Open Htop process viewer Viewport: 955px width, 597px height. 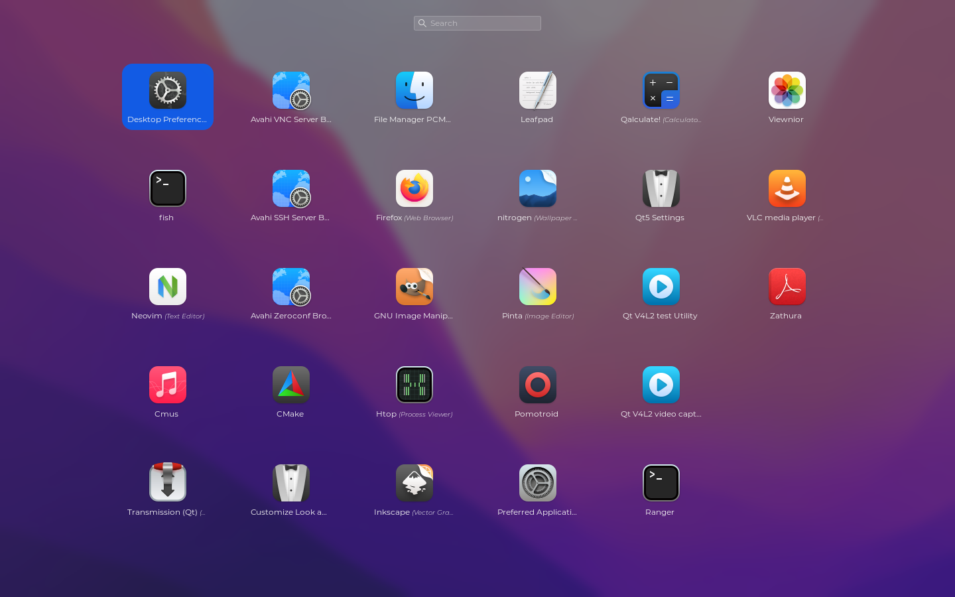(x=414, y=385)
